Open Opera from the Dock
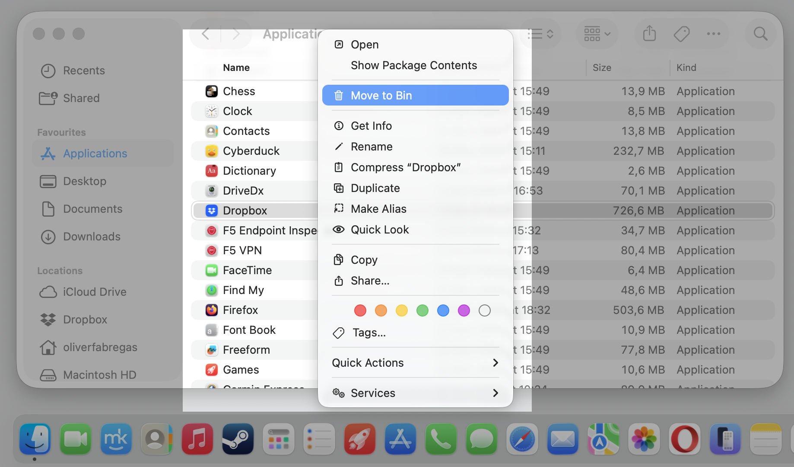The height and width of the screenshot is (467, 794). click(685, 439)
